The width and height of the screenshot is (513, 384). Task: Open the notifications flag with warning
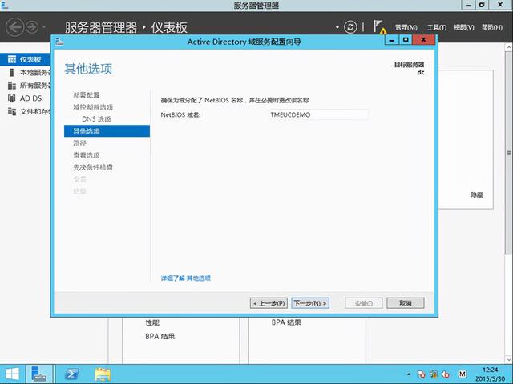tap(380, 27)
